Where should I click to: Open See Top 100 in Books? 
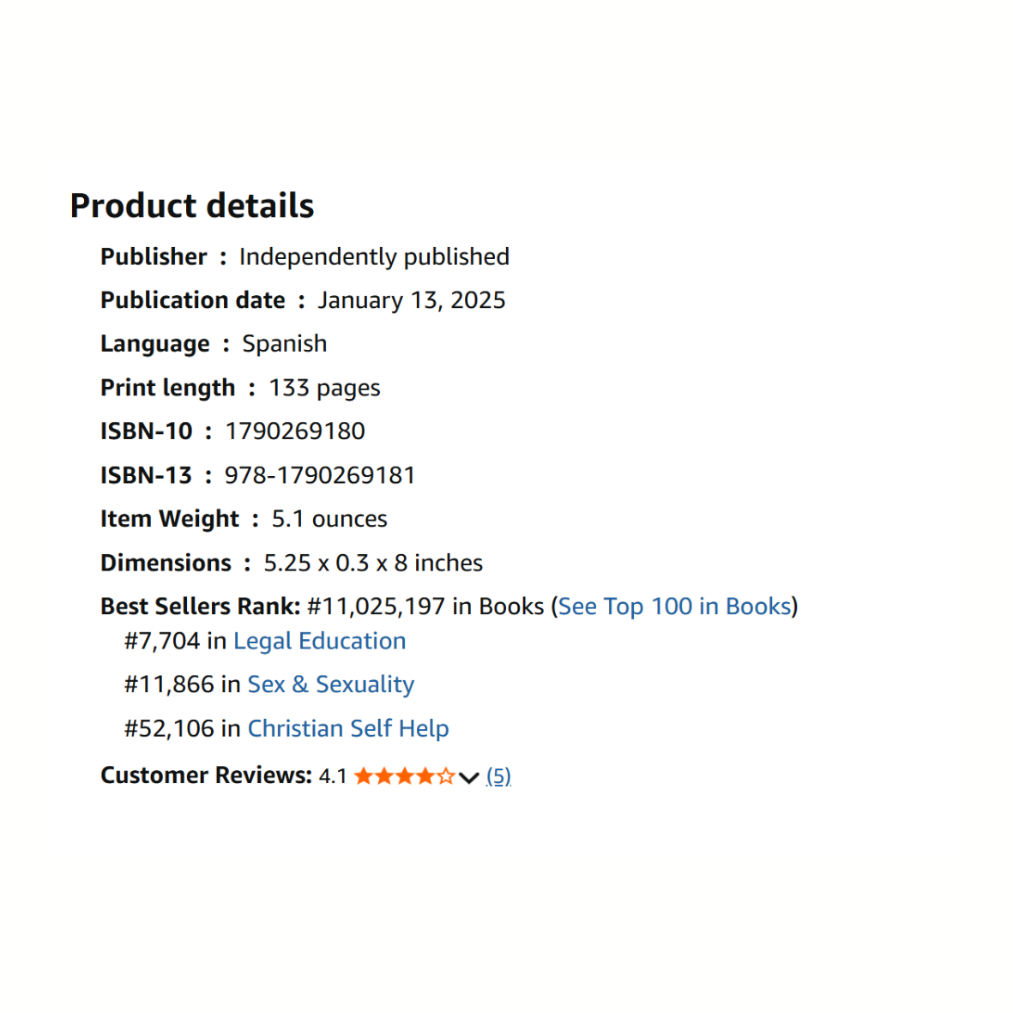[x=674, y=606]
